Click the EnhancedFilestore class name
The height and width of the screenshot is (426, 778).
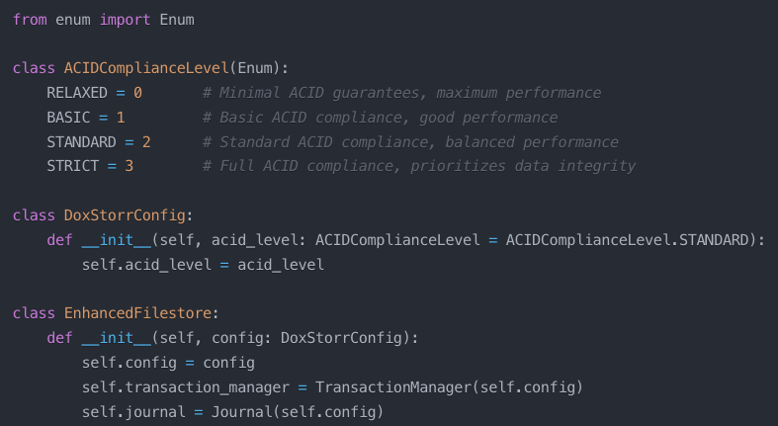[x=138, y=313]
